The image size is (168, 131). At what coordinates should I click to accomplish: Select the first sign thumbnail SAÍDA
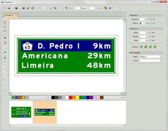point(21,112)
